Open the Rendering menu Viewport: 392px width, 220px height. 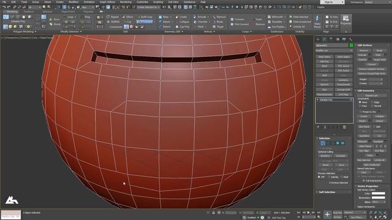(126, 2)
